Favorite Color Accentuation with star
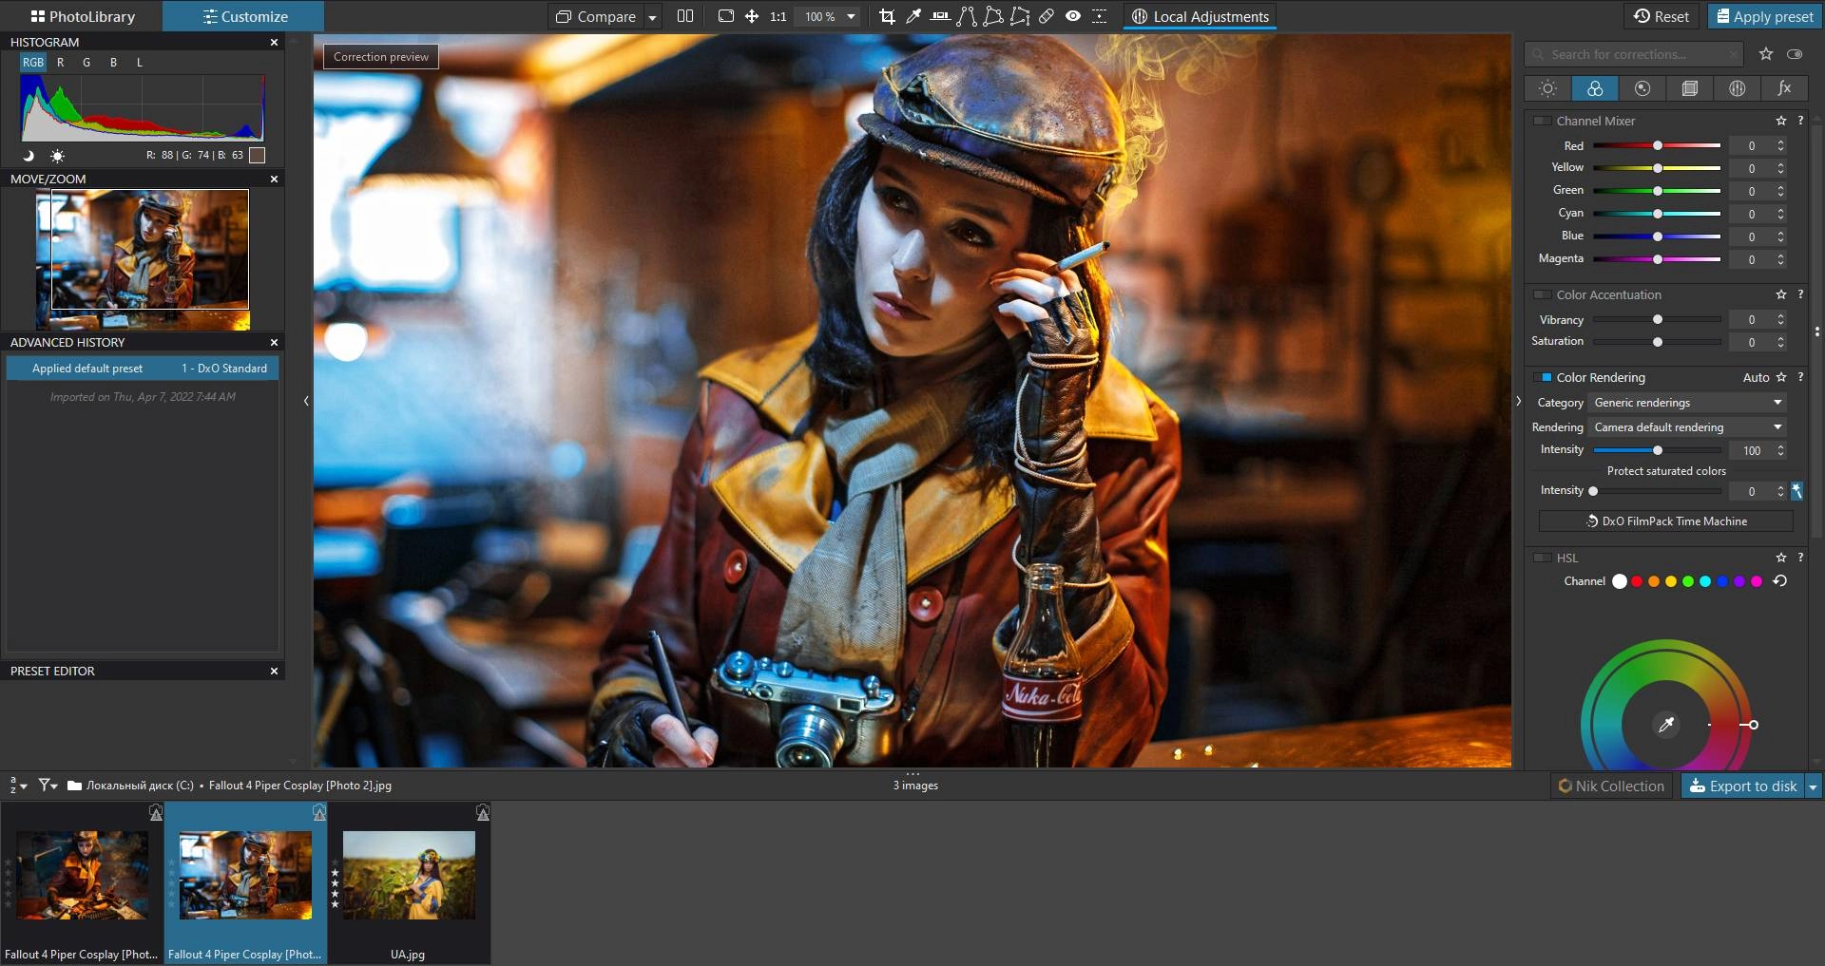Screen dimensions: 1825x966 pyautogui.click(x=1781, y=294)
